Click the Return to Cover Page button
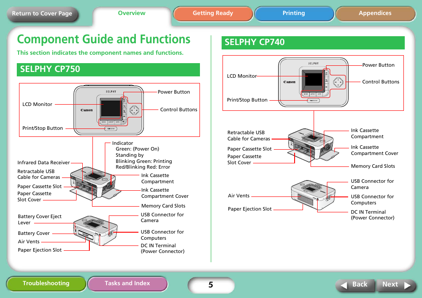The height and width of the screenshot is (298, 422). pos(42,13)
